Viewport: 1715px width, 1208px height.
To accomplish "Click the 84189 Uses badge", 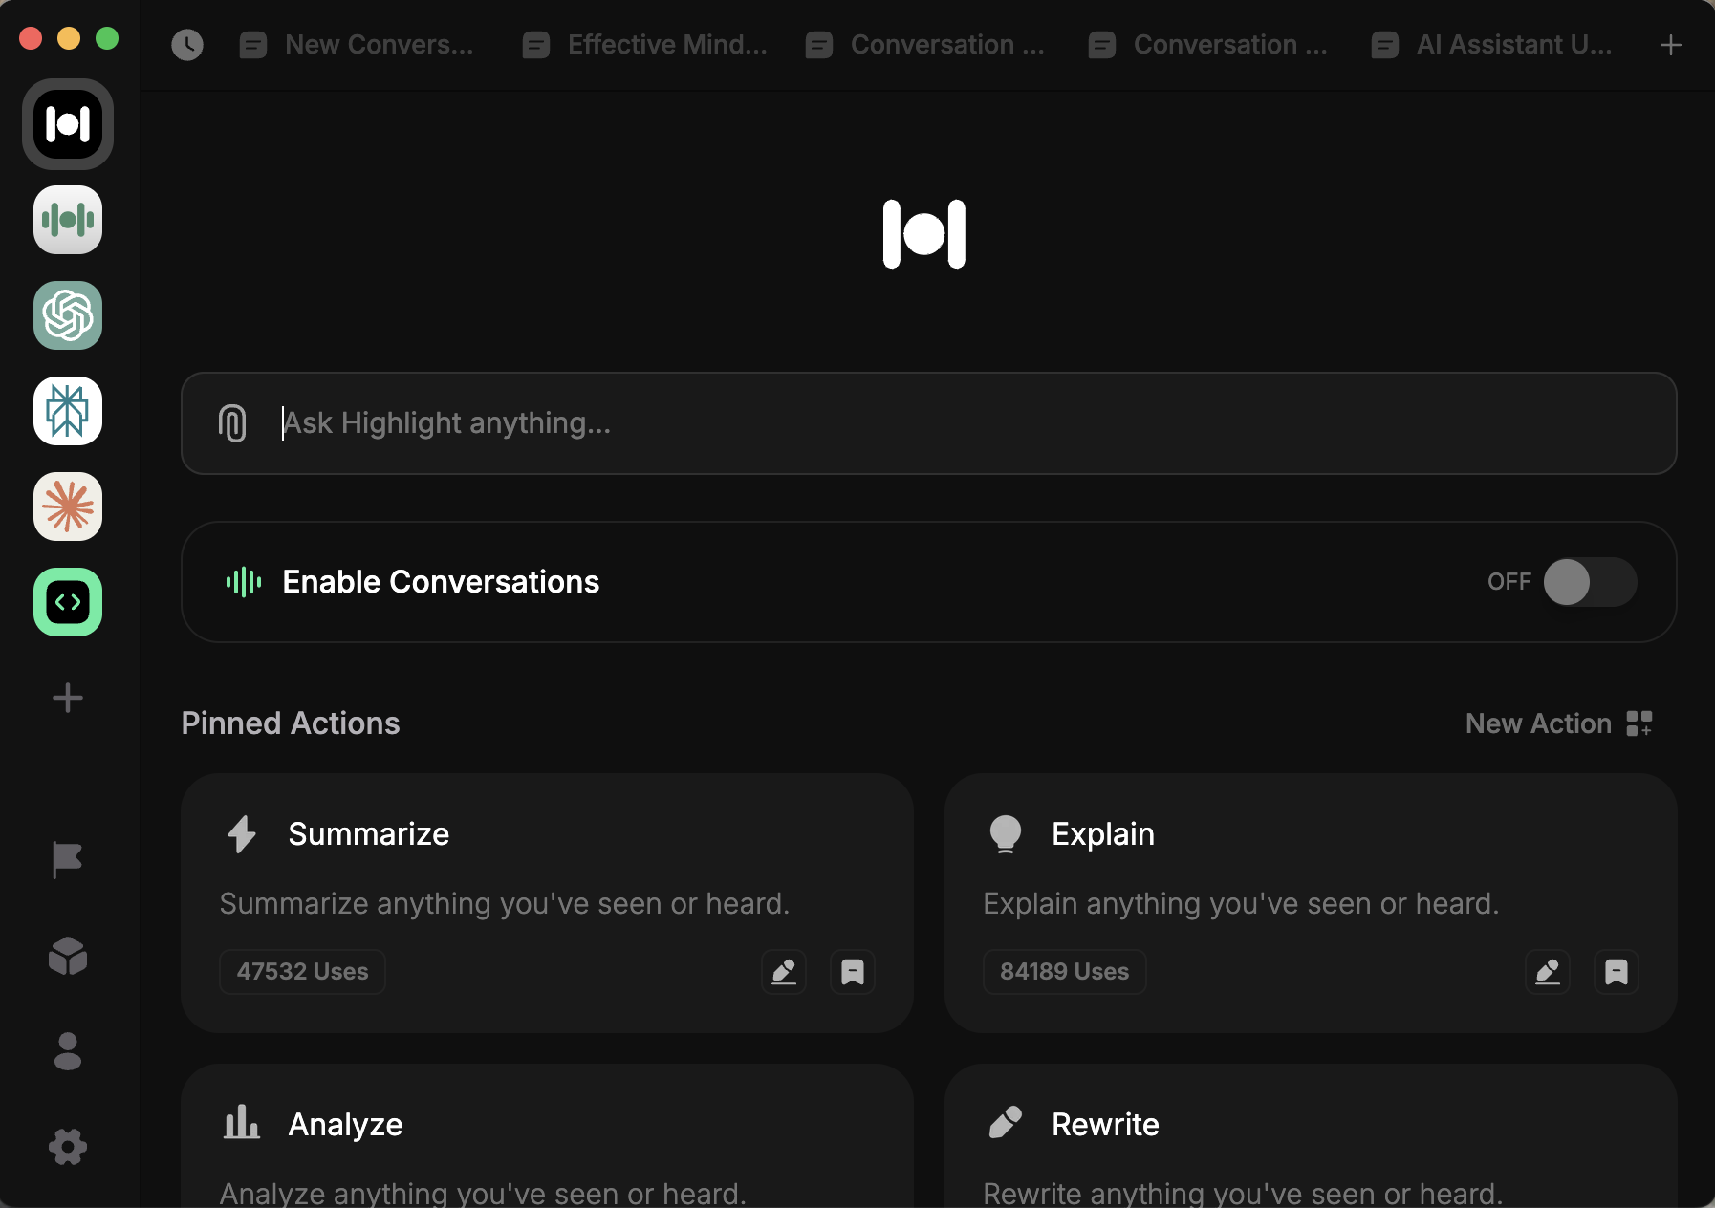I will [x=1065, y=972].
